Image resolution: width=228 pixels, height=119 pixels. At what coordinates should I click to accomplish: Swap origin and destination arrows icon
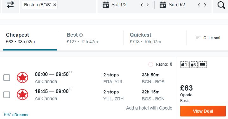[x=10, y=5]
